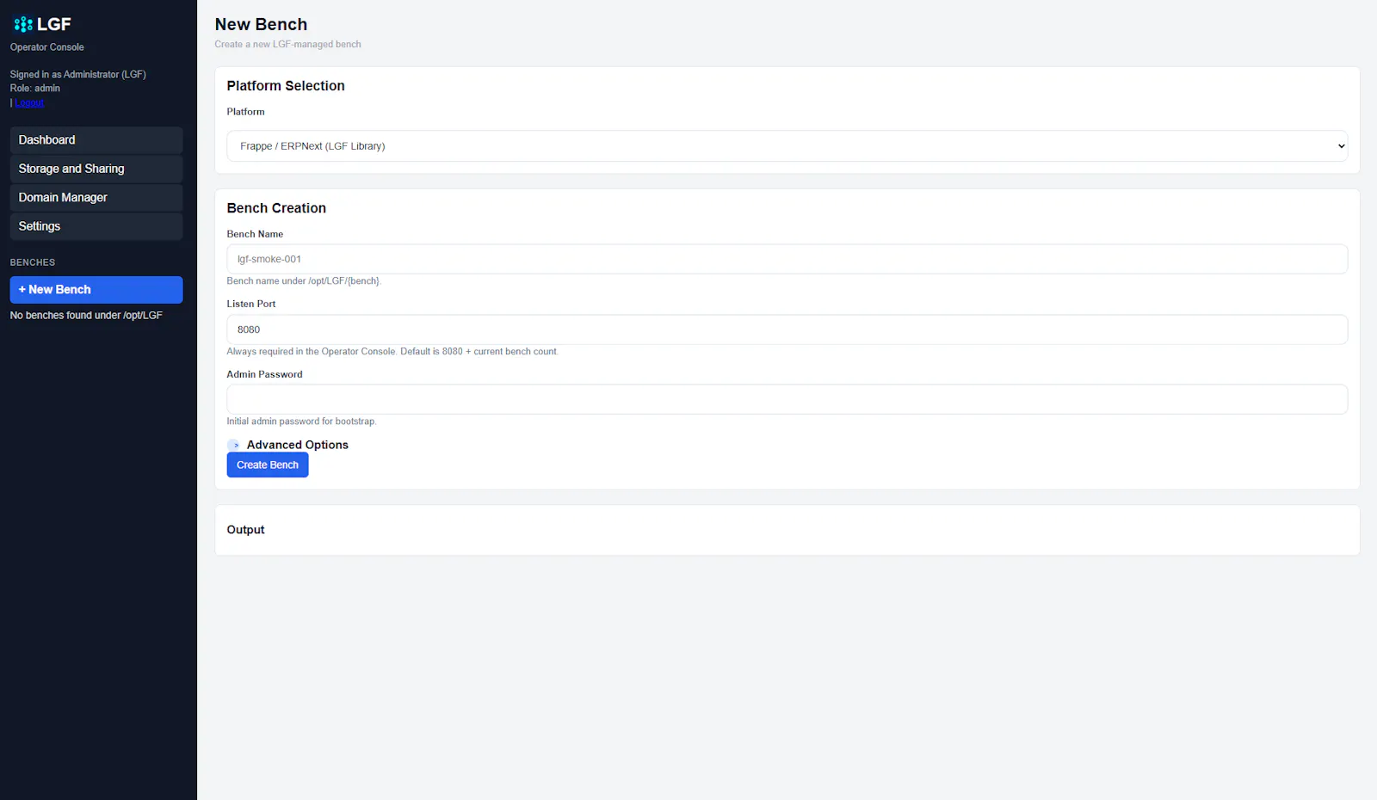1377x800 pixels.
Task: Expand the Advanced Options section
Action: click(x=288, y=445)
